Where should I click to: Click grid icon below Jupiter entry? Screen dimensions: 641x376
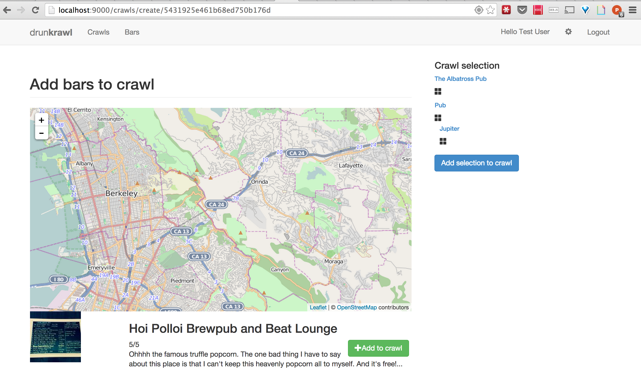click(x=443, y=141)
